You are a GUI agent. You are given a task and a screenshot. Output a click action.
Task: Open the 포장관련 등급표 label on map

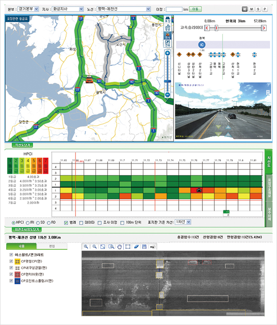click(x=17, y=19)
